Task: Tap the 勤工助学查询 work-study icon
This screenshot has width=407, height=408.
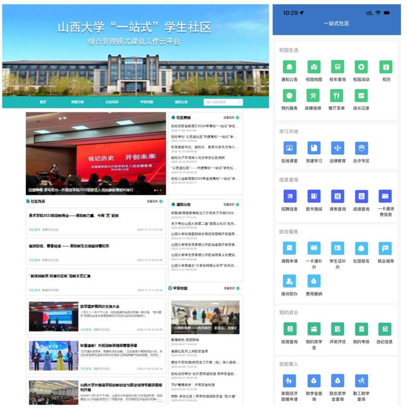Action: 361,381
